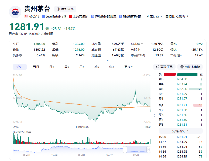Click the 成交额 value 67.43亿
The width and height of the screenshot is (209, 161).
coord(118,50)
